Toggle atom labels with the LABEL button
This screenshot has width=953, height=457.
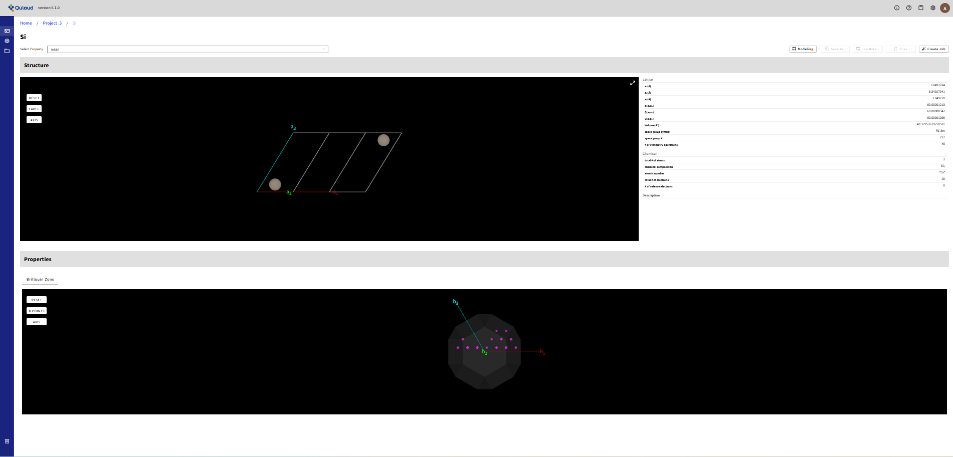click(34, 109)
